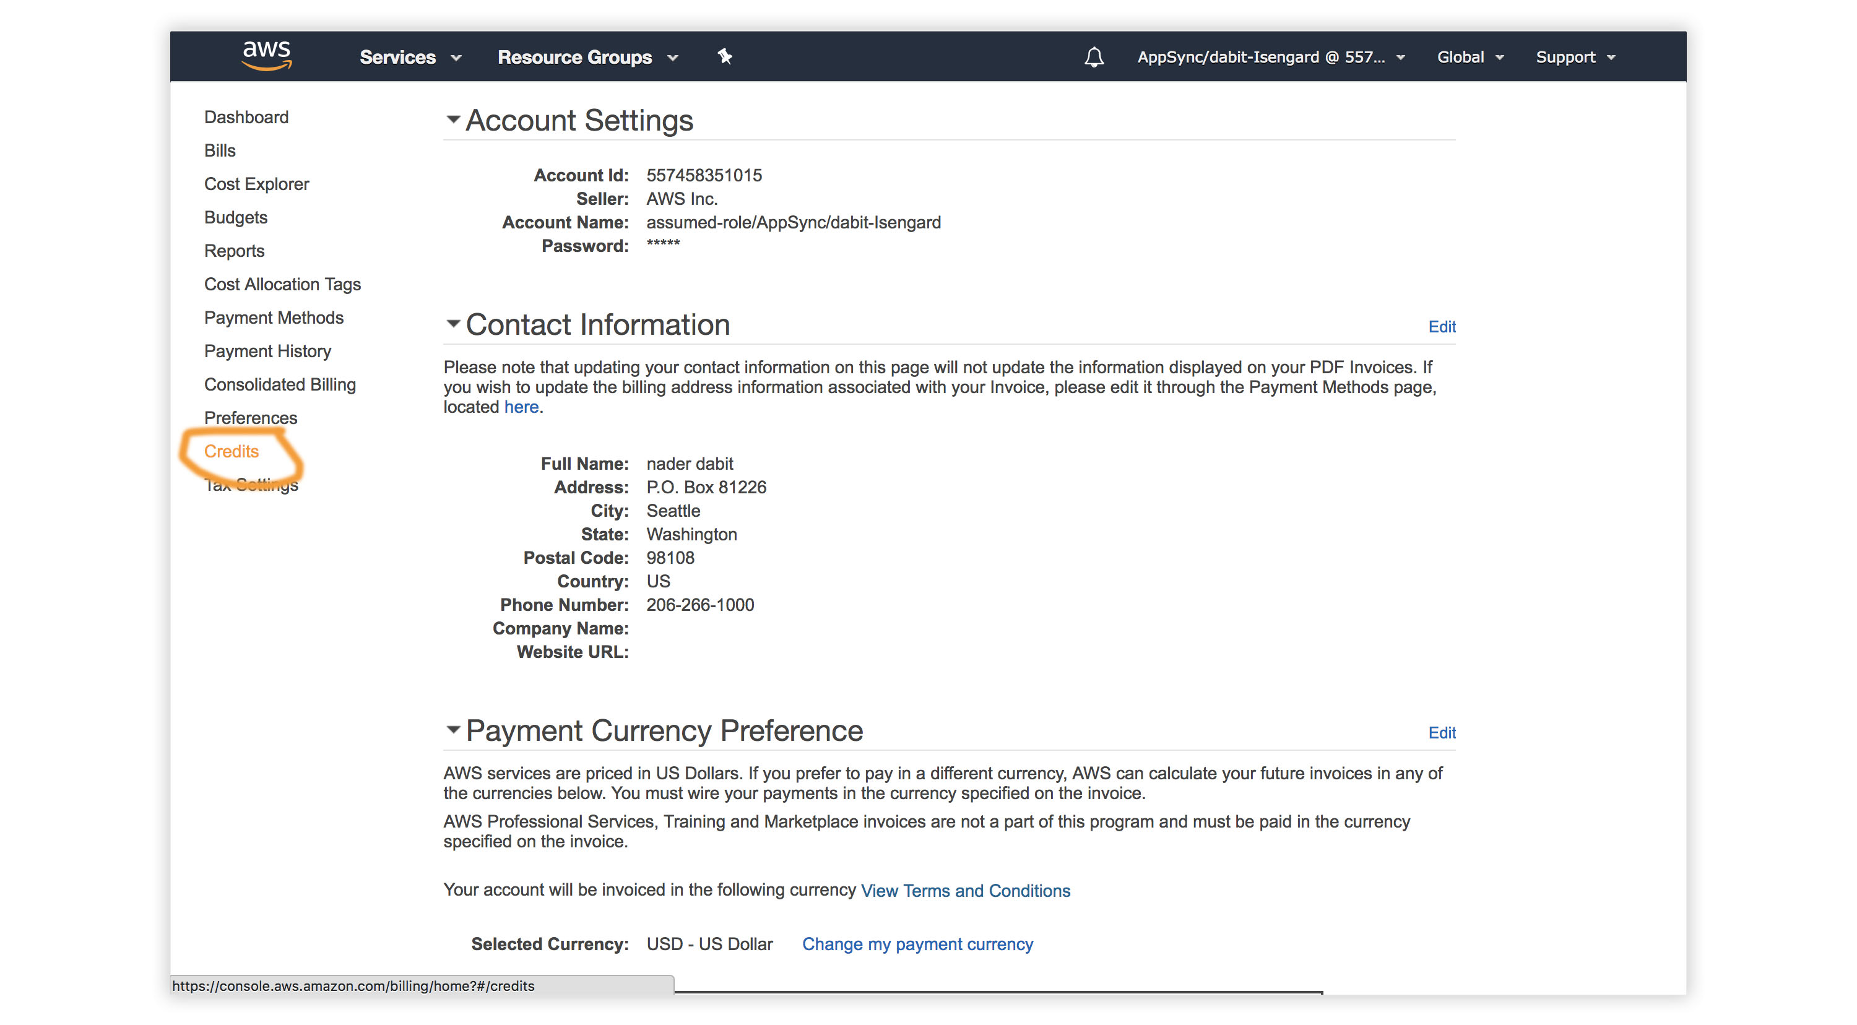Image resolution: width=1857 pixels, height=1025 pixels.
Task: Open View Terms and Conditions link
Action: [964, 890]
